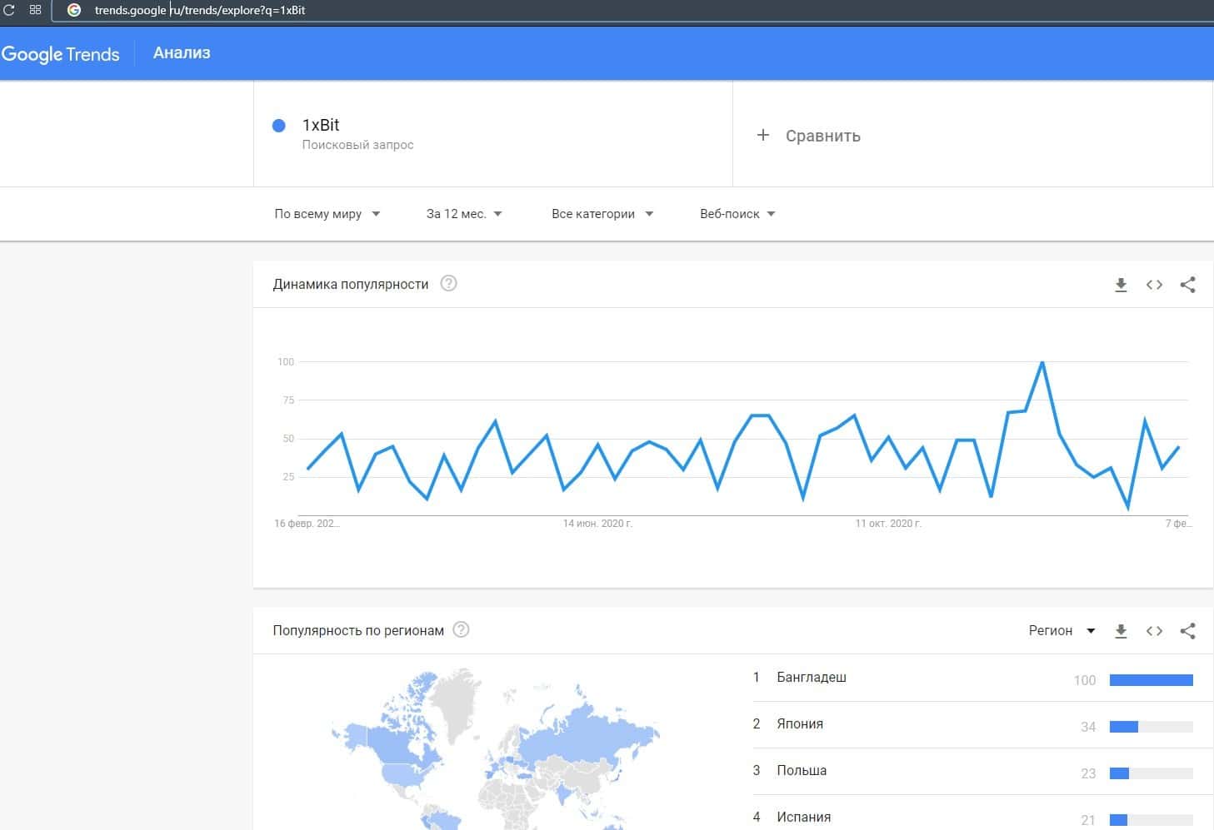Open embed code for regional popularity panel
Screen dimensions: 1214x830
[1154, 631]
